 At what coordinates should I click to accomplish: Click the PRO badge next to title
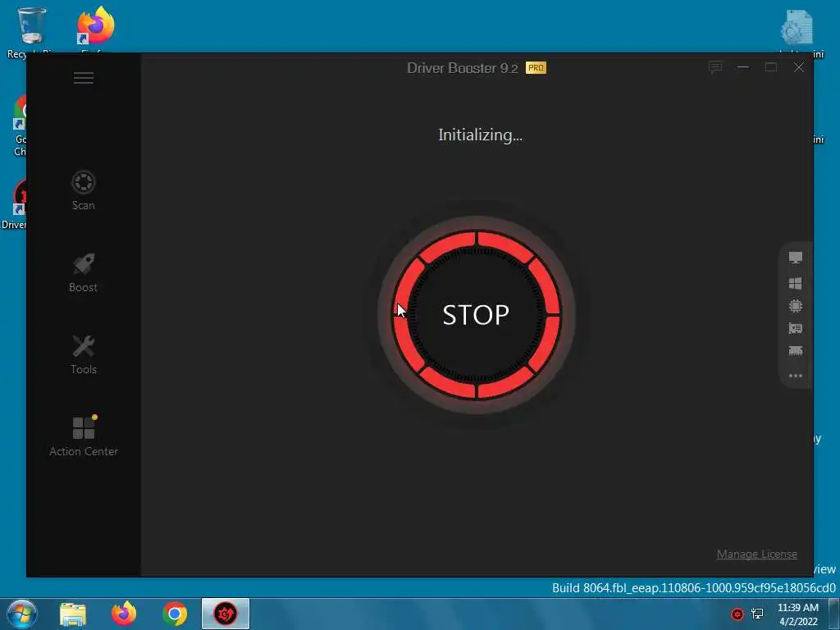coord(536,67)
